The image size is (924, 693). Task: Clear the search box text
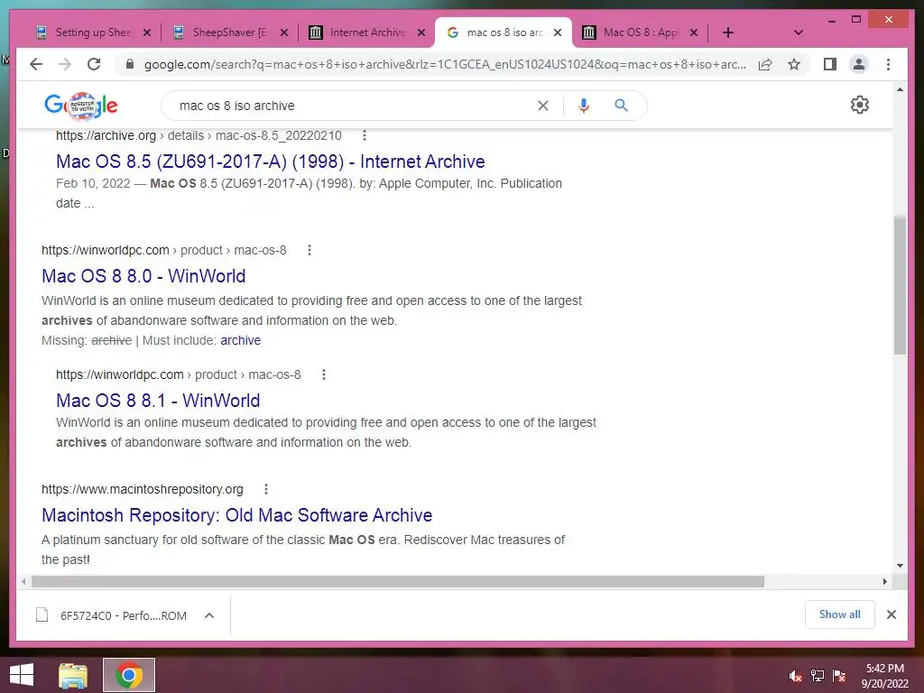pyautogui.click(x=542, y=106)
